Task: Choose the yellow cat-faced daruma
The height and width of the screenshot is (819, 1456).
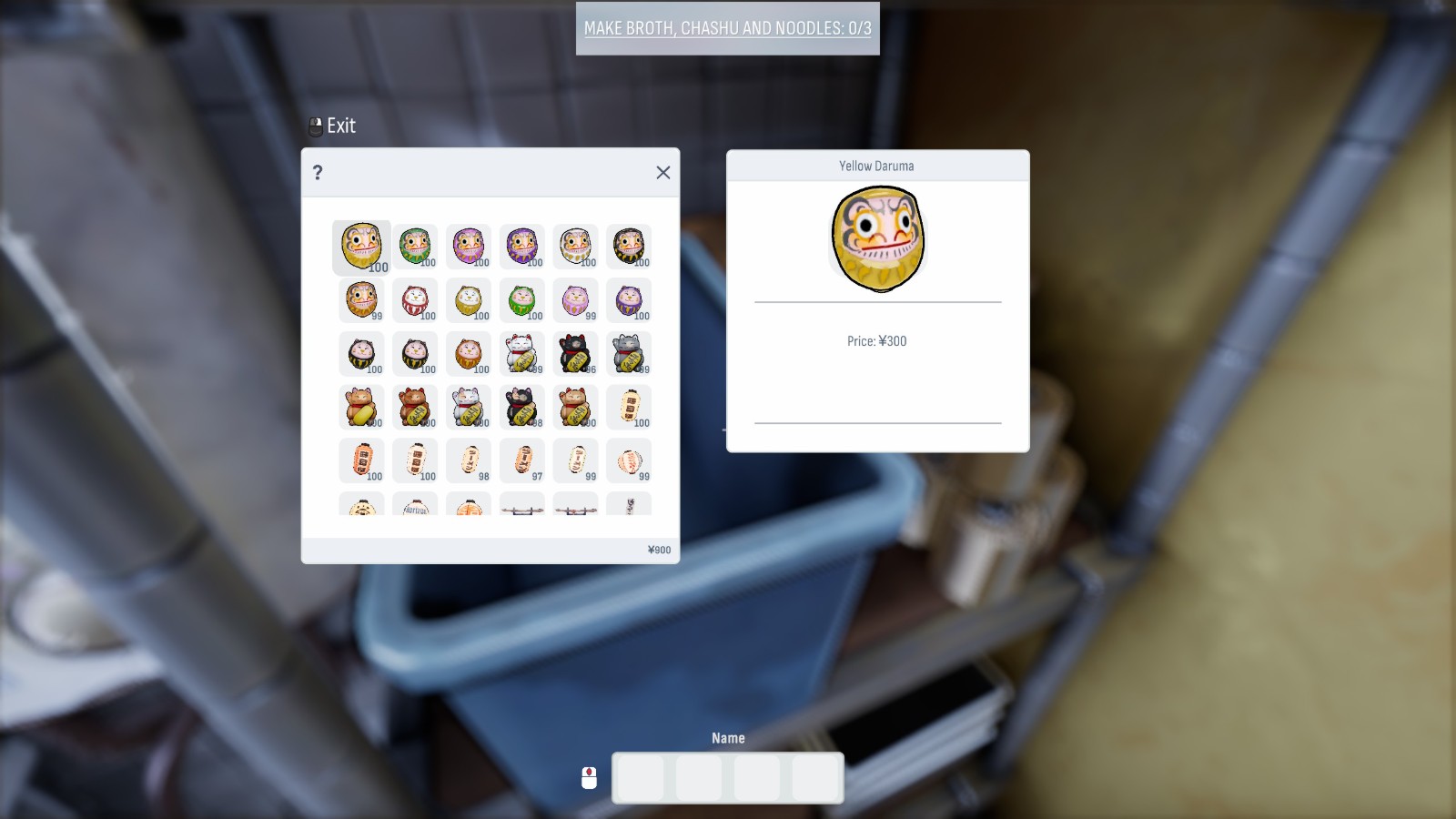Action: tap(469, 300)
